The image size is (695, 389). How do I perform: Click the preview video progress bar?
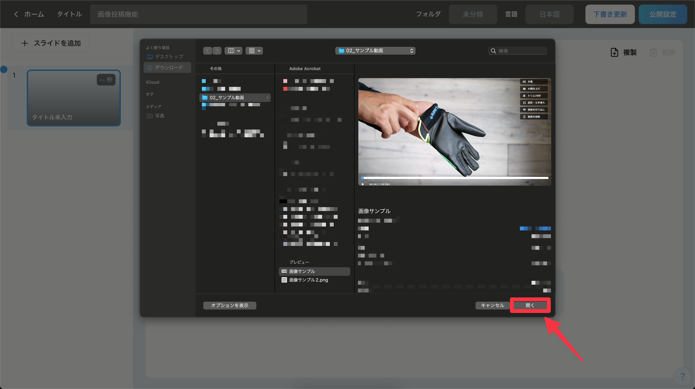pyautogui.click(x=455, y=178)
